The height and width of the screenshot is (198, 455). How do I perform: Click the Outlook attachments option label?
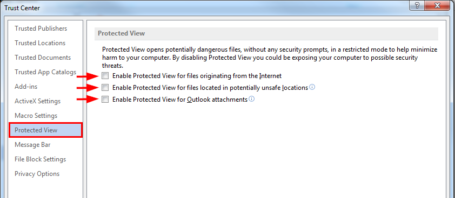click(180, 100)
